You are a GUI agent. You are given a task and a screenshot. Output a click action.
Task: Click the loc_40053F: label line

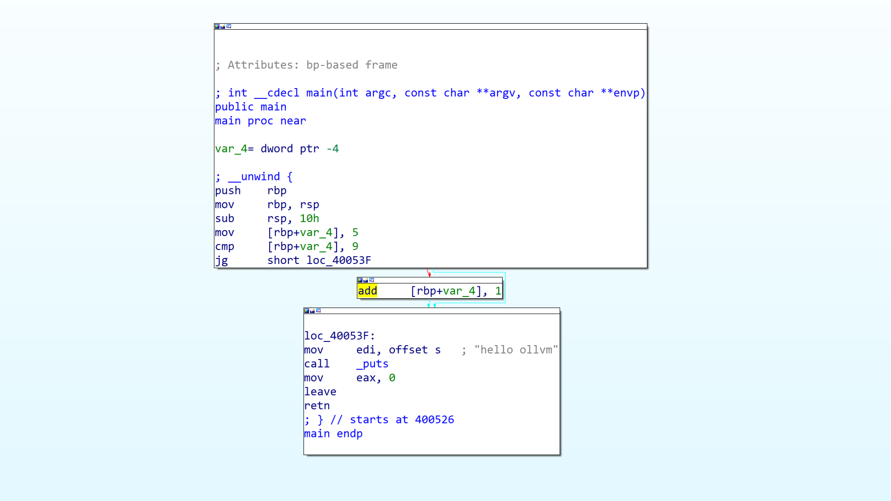click(340, 336)
